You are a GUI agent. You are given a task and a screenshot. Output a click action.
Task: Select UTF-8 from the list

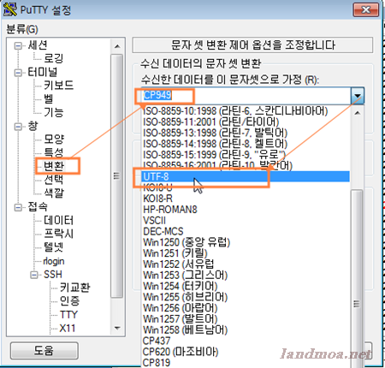click(x=246, y=176)
